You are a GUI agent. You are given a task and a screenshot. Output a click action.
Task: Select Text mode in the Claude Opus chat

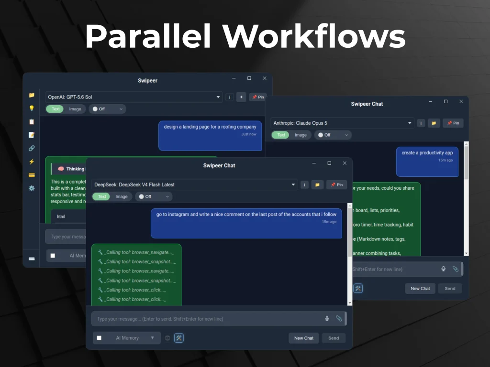click(281, 135)
